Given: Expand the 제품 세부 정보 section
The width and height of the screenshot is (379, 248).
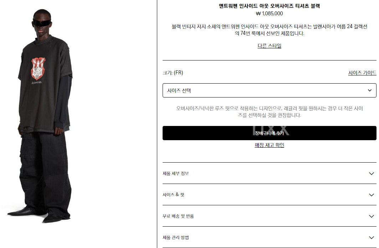Looking at the screenshot, I should (269, 173).
